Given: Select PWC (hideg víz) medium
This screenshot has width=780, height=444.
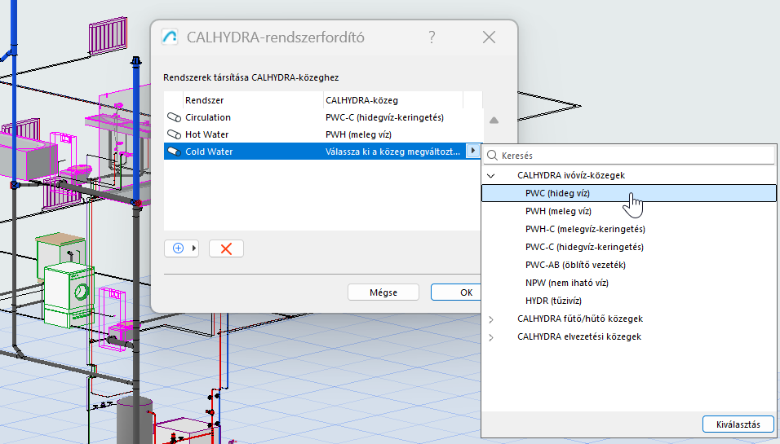Looking at the screenshot, I should 557,193.
